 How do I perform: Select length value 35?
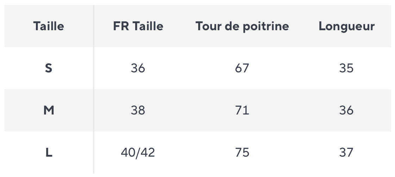346,68
